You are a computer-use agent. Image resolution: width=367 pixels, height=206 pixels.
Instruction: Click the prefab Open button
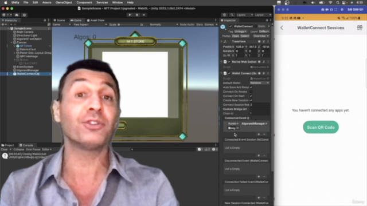tap(236, 36)
